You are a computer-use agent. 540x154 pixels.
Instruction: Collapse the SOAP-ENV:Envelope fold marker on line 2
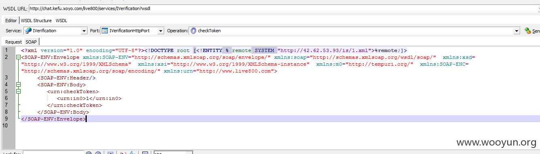click(x=18, y=57)
